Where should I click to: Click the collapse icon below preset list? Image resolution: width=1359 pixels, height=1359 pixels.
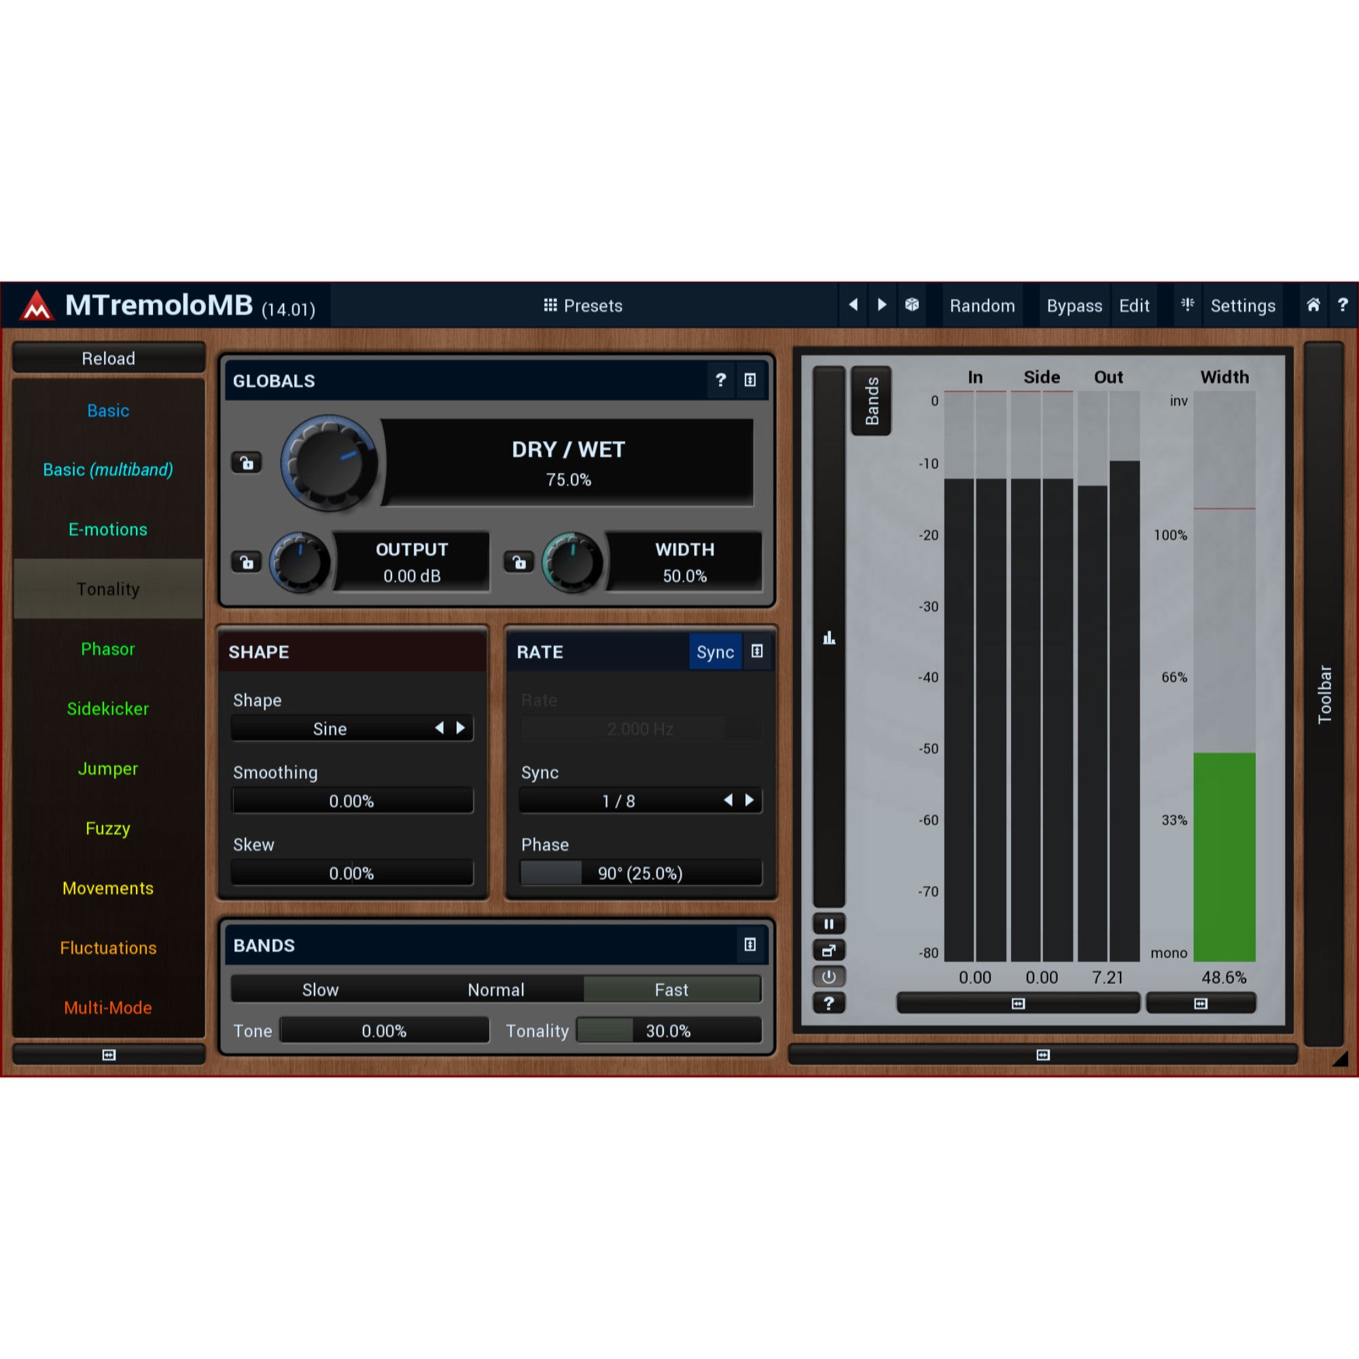pos(109,1055)
